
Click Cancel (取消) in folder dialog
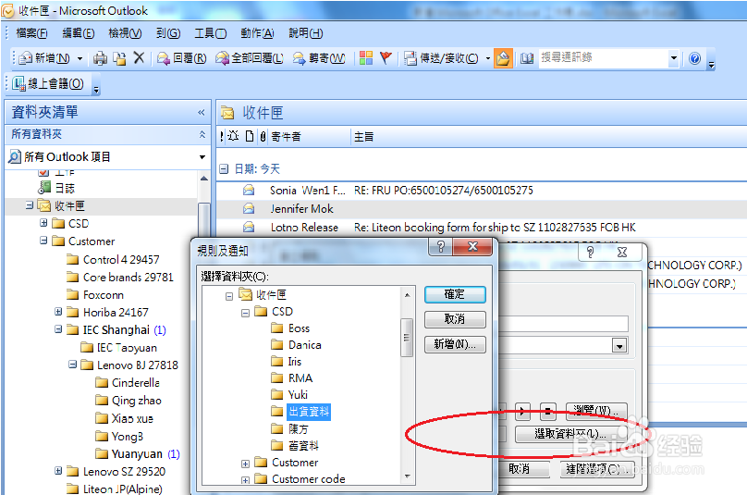tap(455, 319)
